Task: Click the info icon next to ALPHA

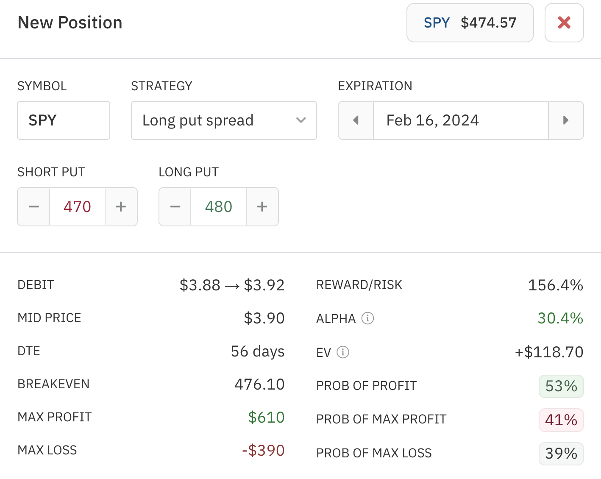Action: (368, 318)
